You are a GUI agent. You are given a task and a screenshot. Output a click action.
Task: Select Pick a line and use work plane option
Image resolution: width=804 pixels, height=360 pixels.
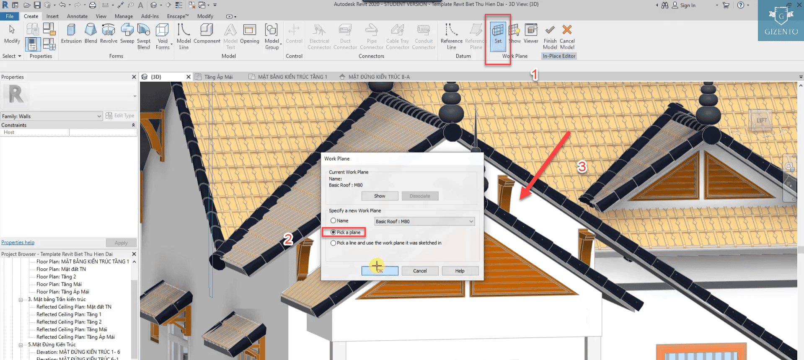pyautogui.click(x=333, y=243)
